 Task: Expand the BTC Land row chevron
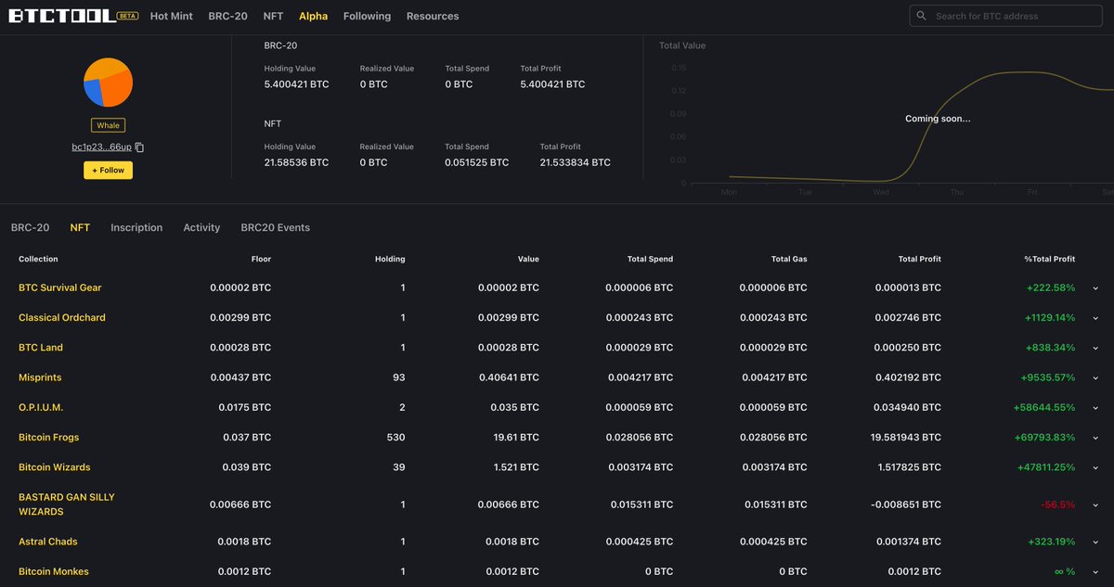pyautogui.click(x=1095, y=348)
